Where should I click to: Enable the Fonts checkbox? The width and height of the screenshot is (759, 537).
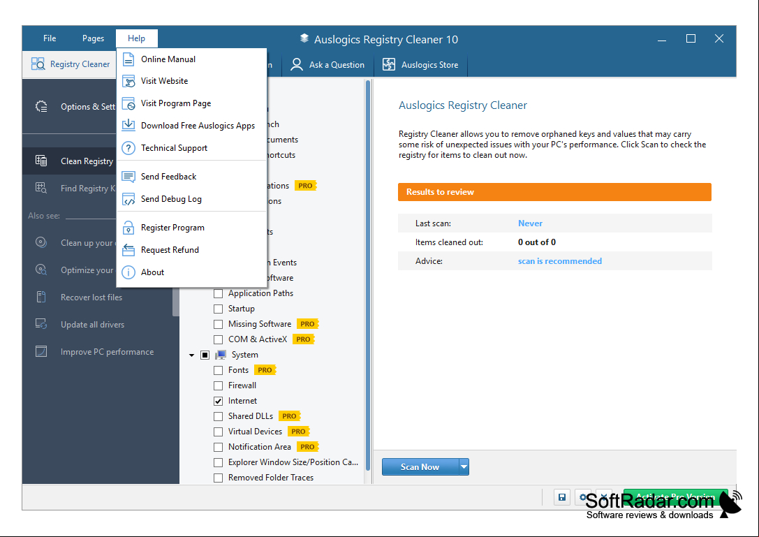point(219,370)
